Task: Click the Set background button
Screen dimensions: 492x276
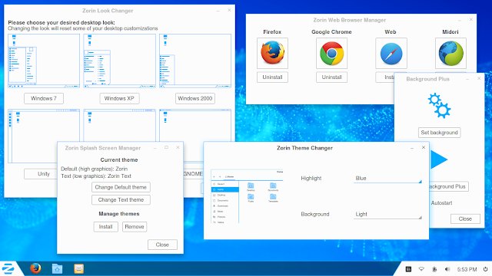Action: (439, 133)
